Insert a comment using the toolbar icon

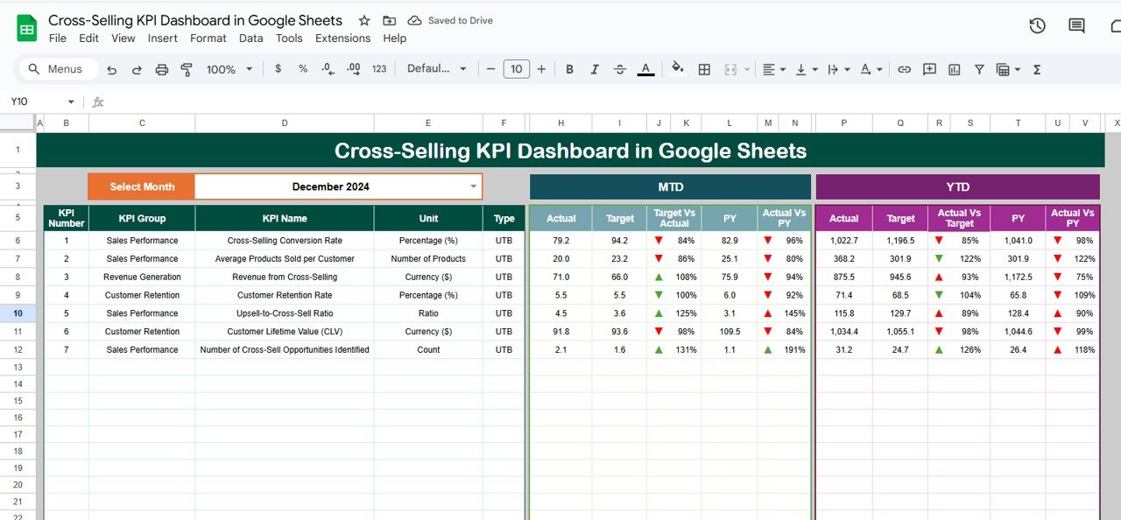pyautogui.click(x=929, y=69)
